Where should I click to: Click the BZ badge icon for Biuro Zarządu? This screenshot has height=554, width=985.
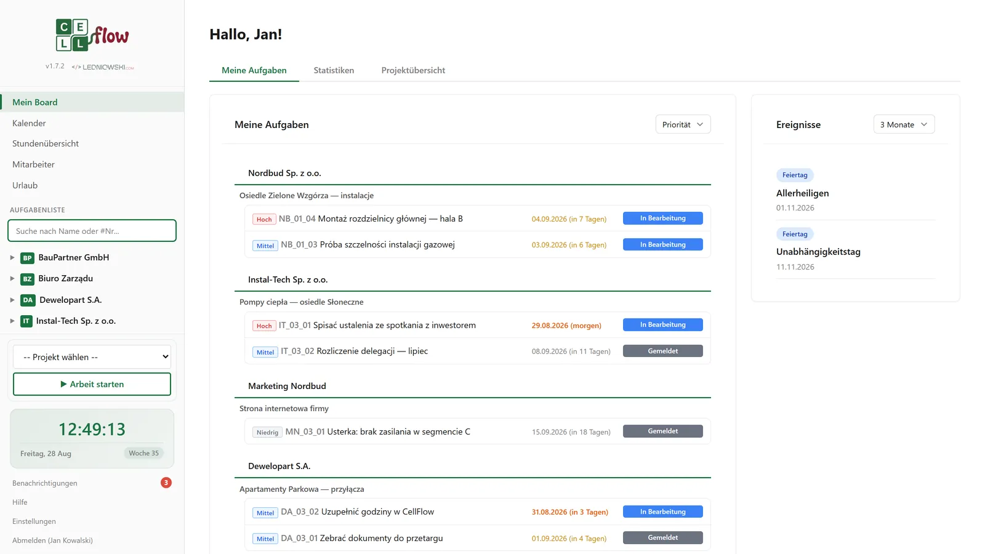tap(27, 279)
